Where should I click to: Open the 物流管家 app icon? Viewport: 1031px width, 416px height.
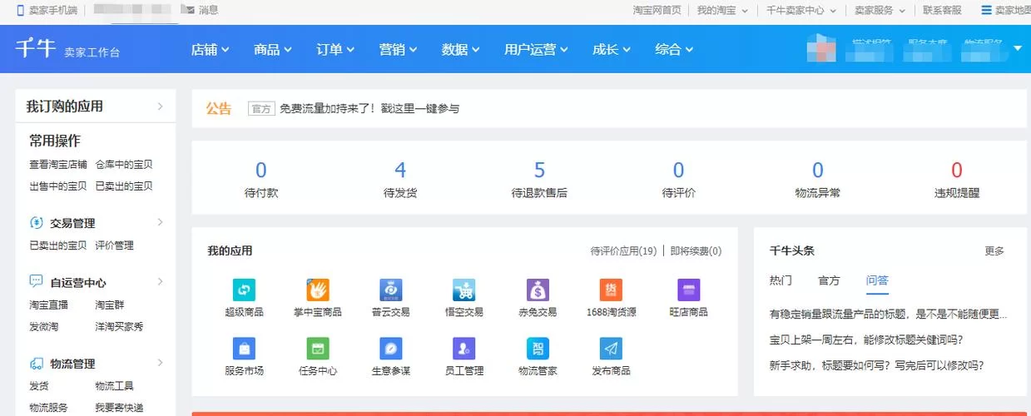tap(538, 348)
